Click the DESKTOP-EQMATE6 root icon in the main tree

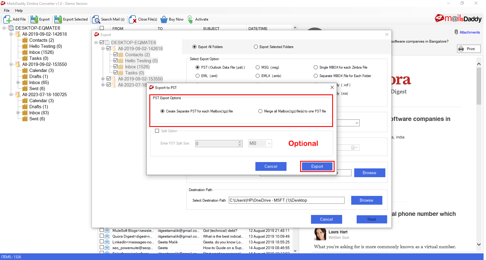11,28
